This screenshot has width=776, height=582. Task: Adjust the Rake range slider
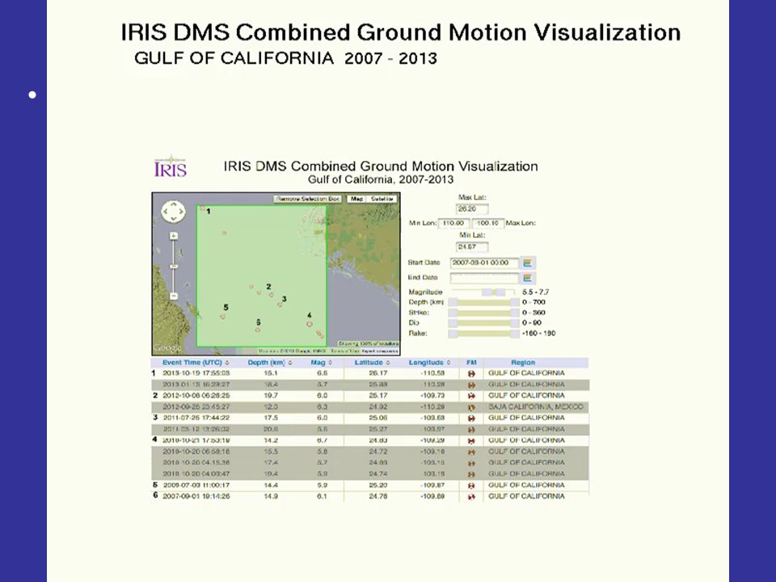tap(484, 334)
